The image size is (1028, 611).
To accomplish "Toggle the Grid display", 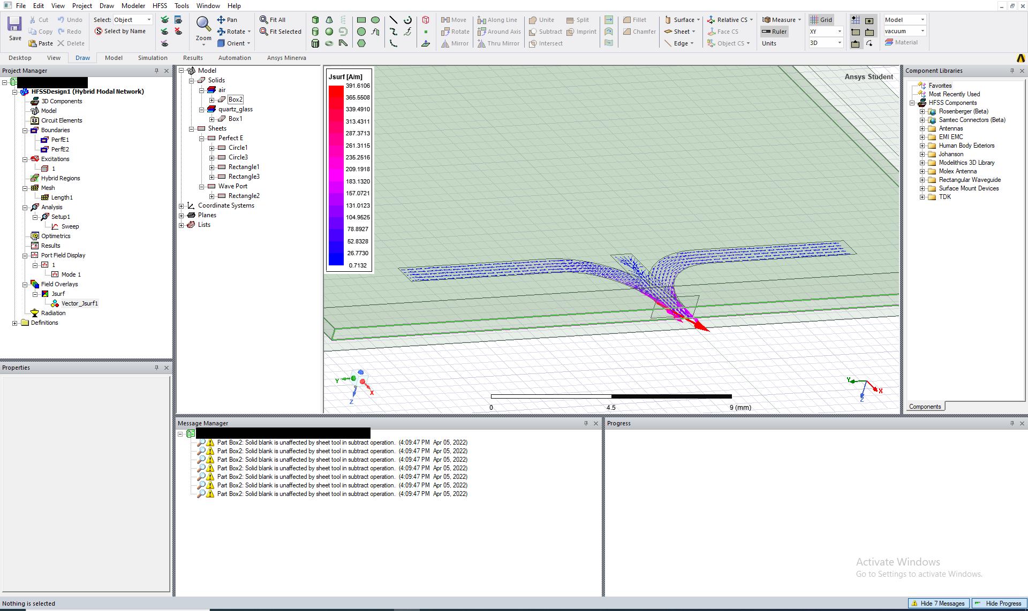I will pos(821,20).
